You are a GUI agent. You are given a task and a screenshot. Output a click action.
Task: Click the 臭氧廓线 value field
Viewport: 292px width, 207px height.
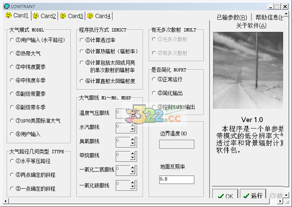pos(123,142)
